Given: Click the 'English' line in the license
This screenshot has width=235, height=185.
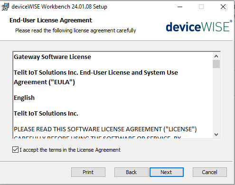Looking at the screenshot, I should [x=24, y=98].
